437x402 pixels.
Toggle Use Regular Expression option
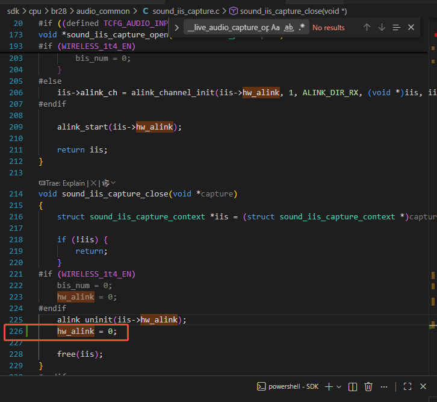coord(302,27)
